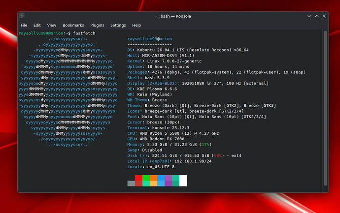Open the Settings menu

(x=118, y=25)
